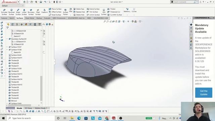Choose Extend Surface command
This screenshot has width=215, height=121.
[93, 9]
